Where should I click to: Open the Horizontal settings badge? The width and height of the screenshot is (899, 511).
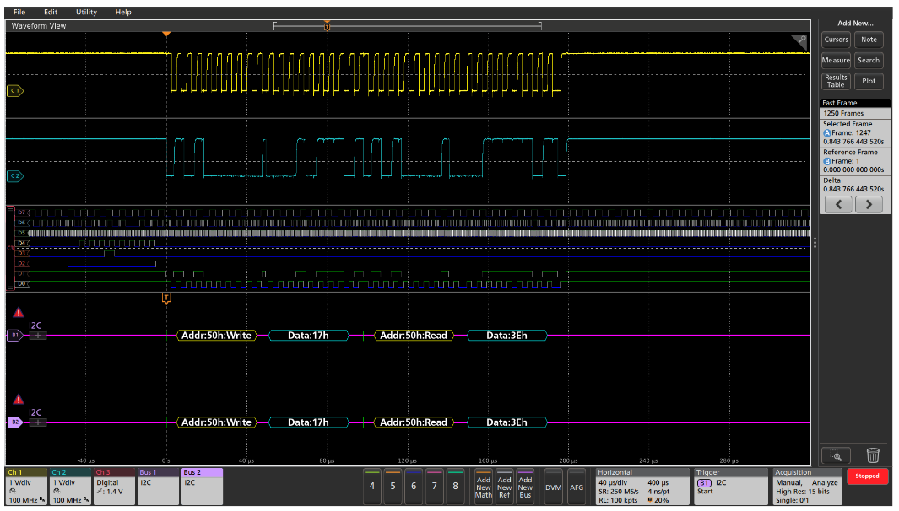pos(640,487)
